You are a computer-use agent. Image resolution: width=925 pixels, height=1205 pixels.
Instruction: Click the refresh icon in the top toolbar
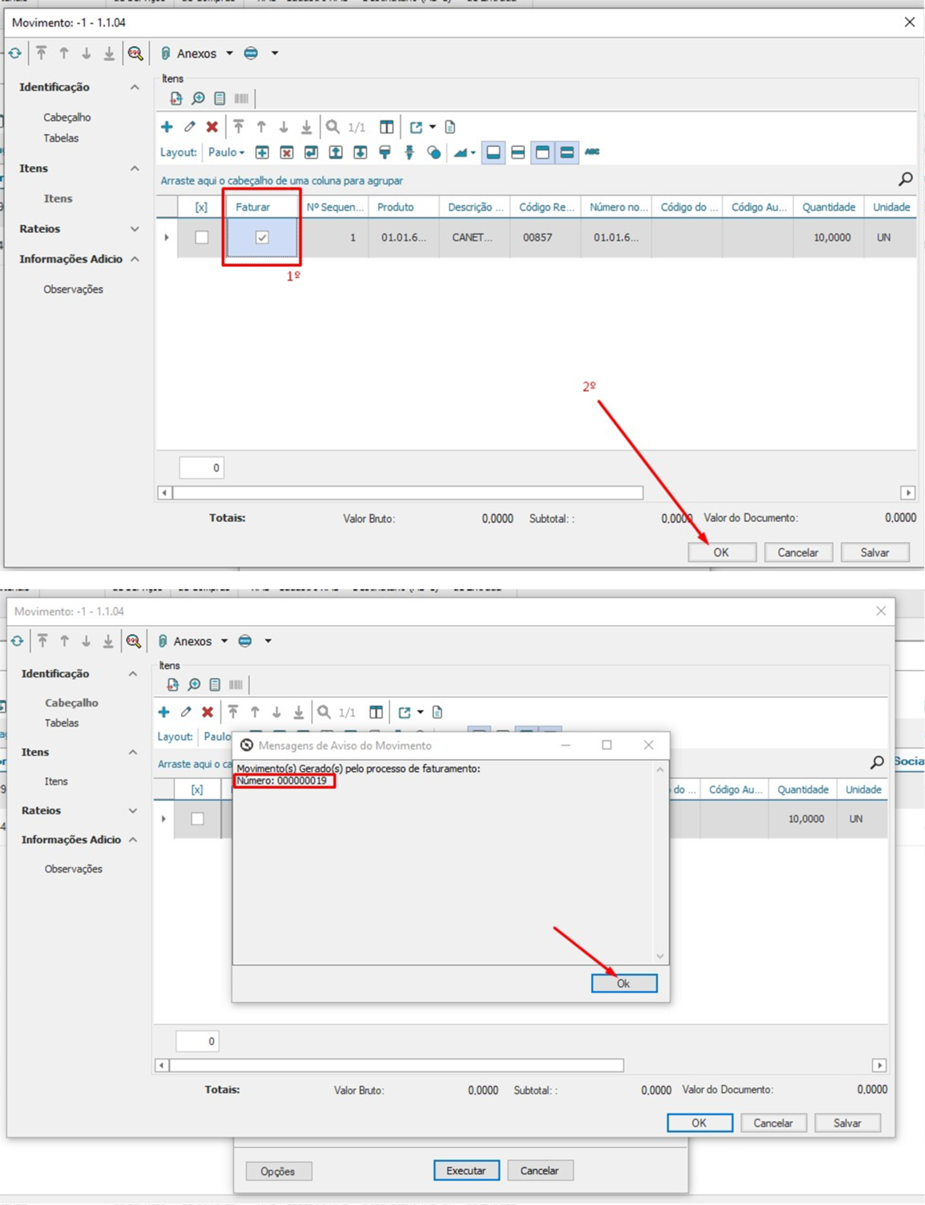[15, 54]
